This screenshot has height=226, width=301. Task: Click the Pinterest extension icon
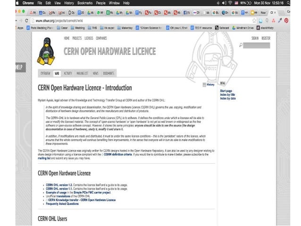click(x=286, y=21)
